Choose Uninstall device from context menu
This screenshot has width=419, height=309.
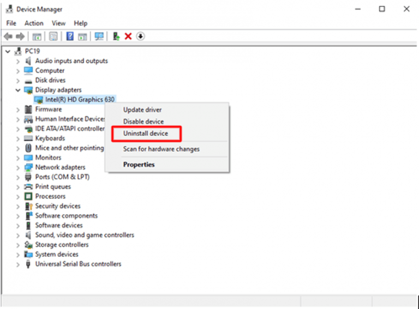pos(145,134)
